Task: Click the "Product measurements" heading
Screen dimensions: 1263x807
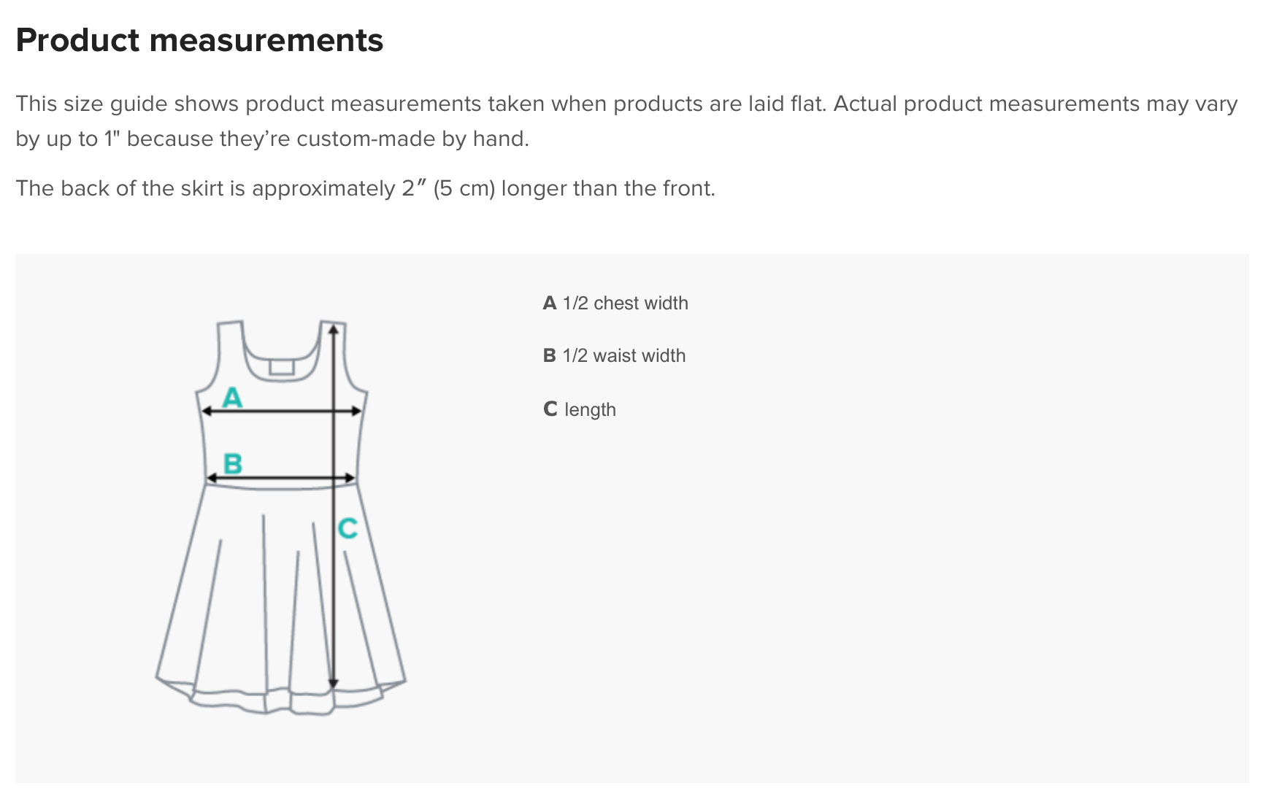Action: pyautogui.click(x=199, y=40)
